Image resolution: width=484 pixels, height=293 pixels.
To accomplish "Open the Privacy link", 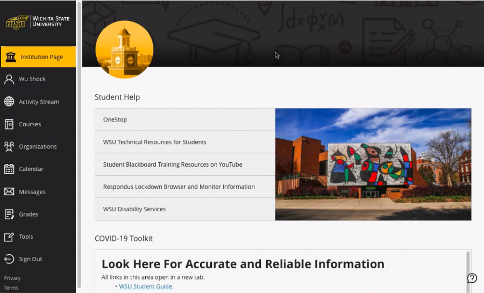I will click(12, 278).
